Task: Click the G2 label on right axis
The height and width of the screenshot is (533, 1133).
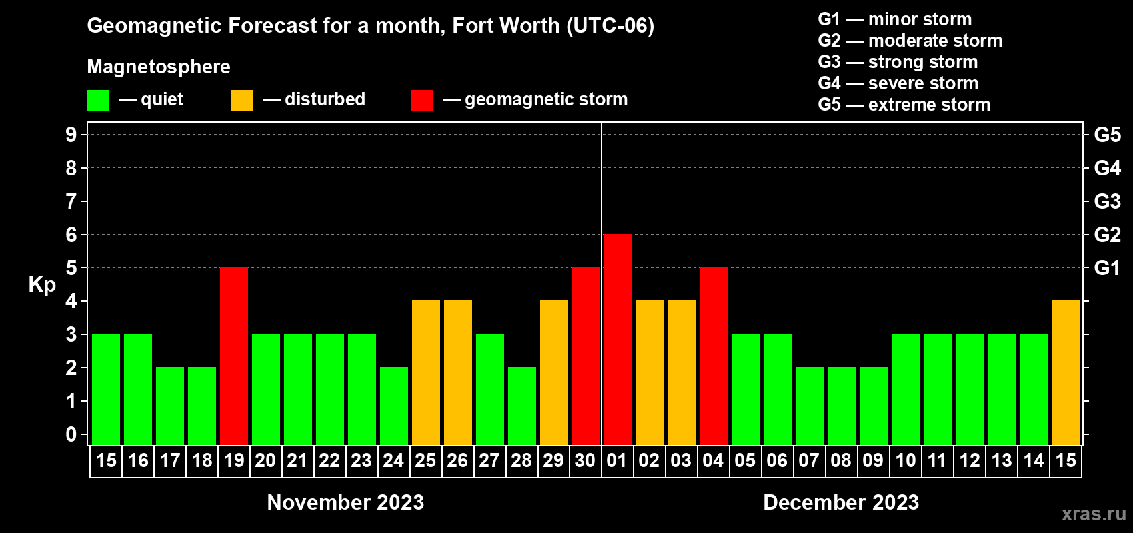Action: point(1107,235)
